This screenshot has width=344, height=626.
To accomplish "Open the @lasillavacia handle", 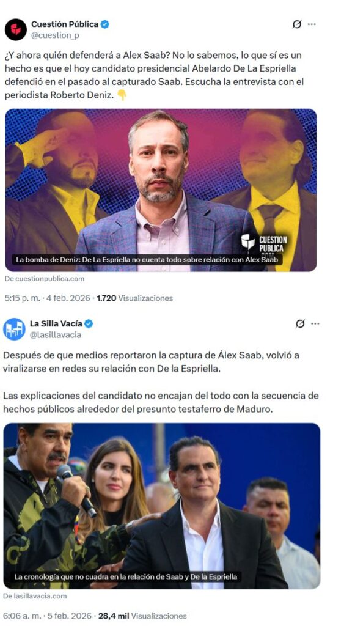I will tap(56, 335).
